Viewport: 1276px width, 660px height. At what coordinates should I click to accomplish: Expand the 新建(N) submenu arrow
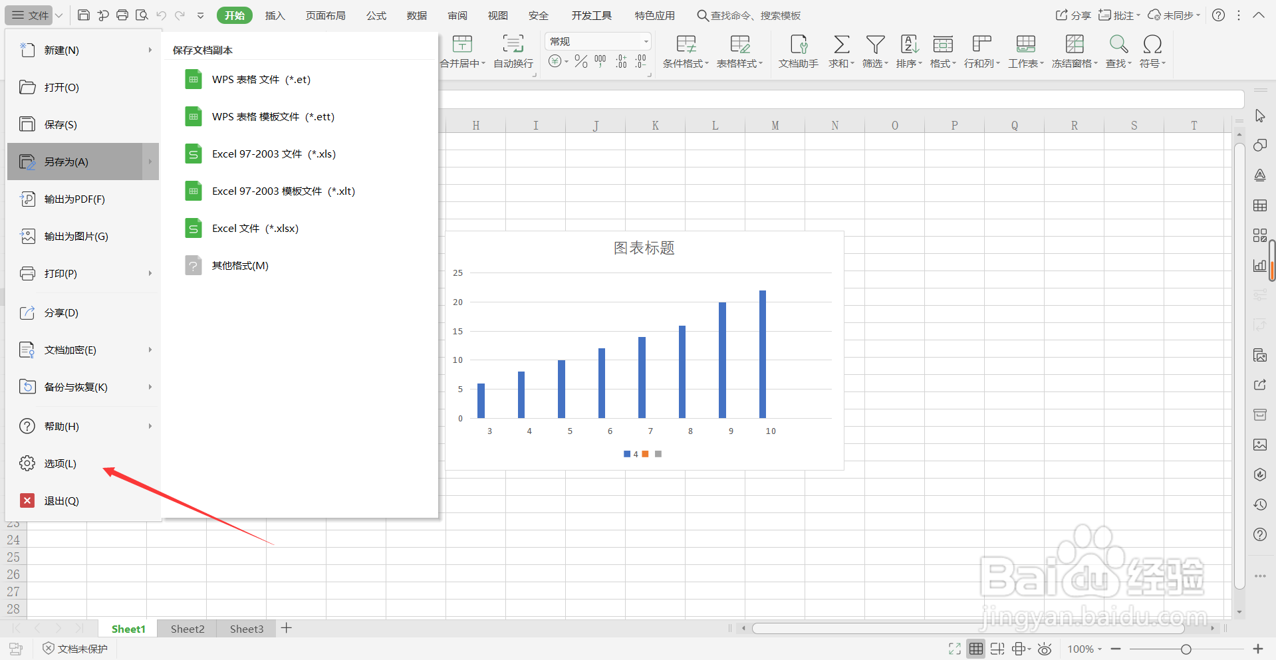pos(150,50)
